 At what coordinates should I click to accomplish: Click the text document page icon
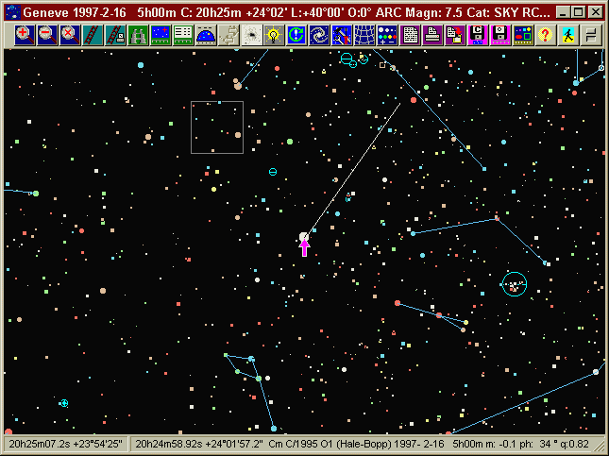click(410, 35)
